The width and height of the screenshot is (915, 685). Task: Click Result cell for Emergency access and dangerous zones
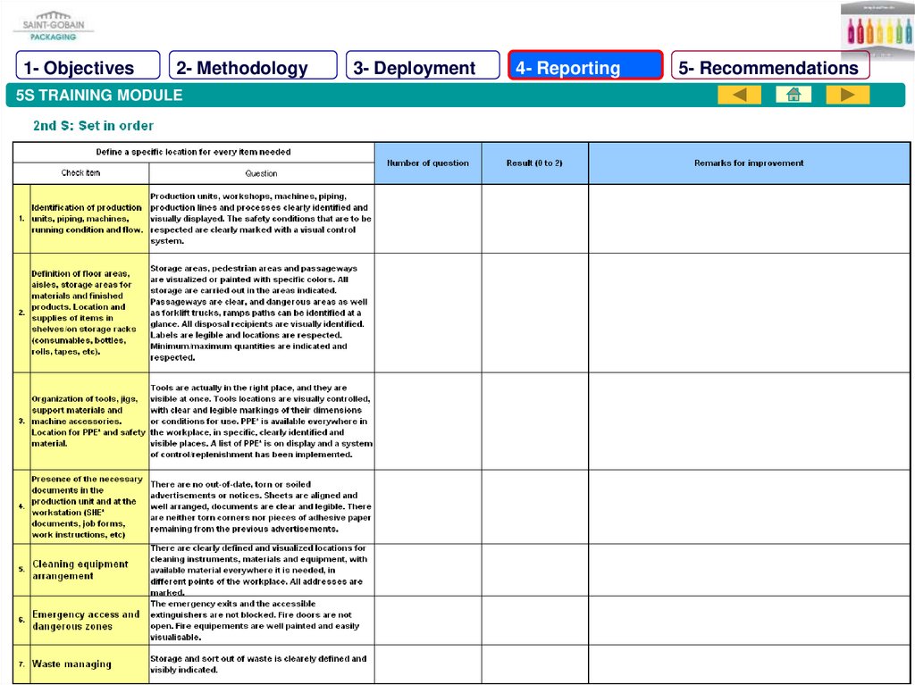[x=534, y=621]
